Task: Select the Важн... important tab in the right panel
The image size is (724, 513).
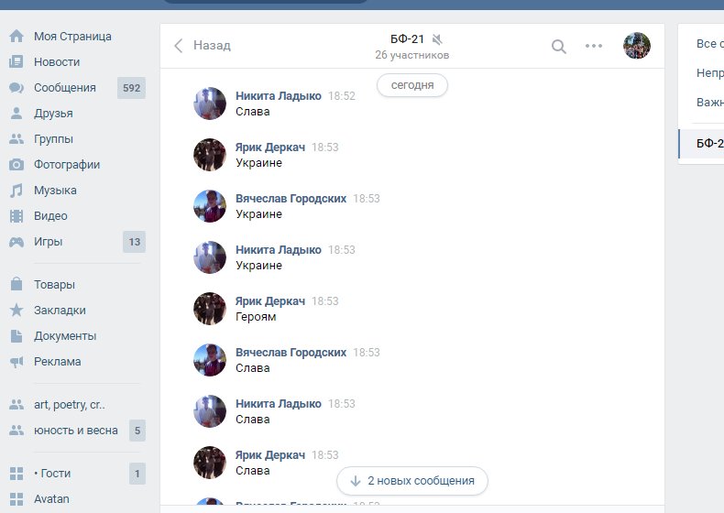Action: (709, 102)
